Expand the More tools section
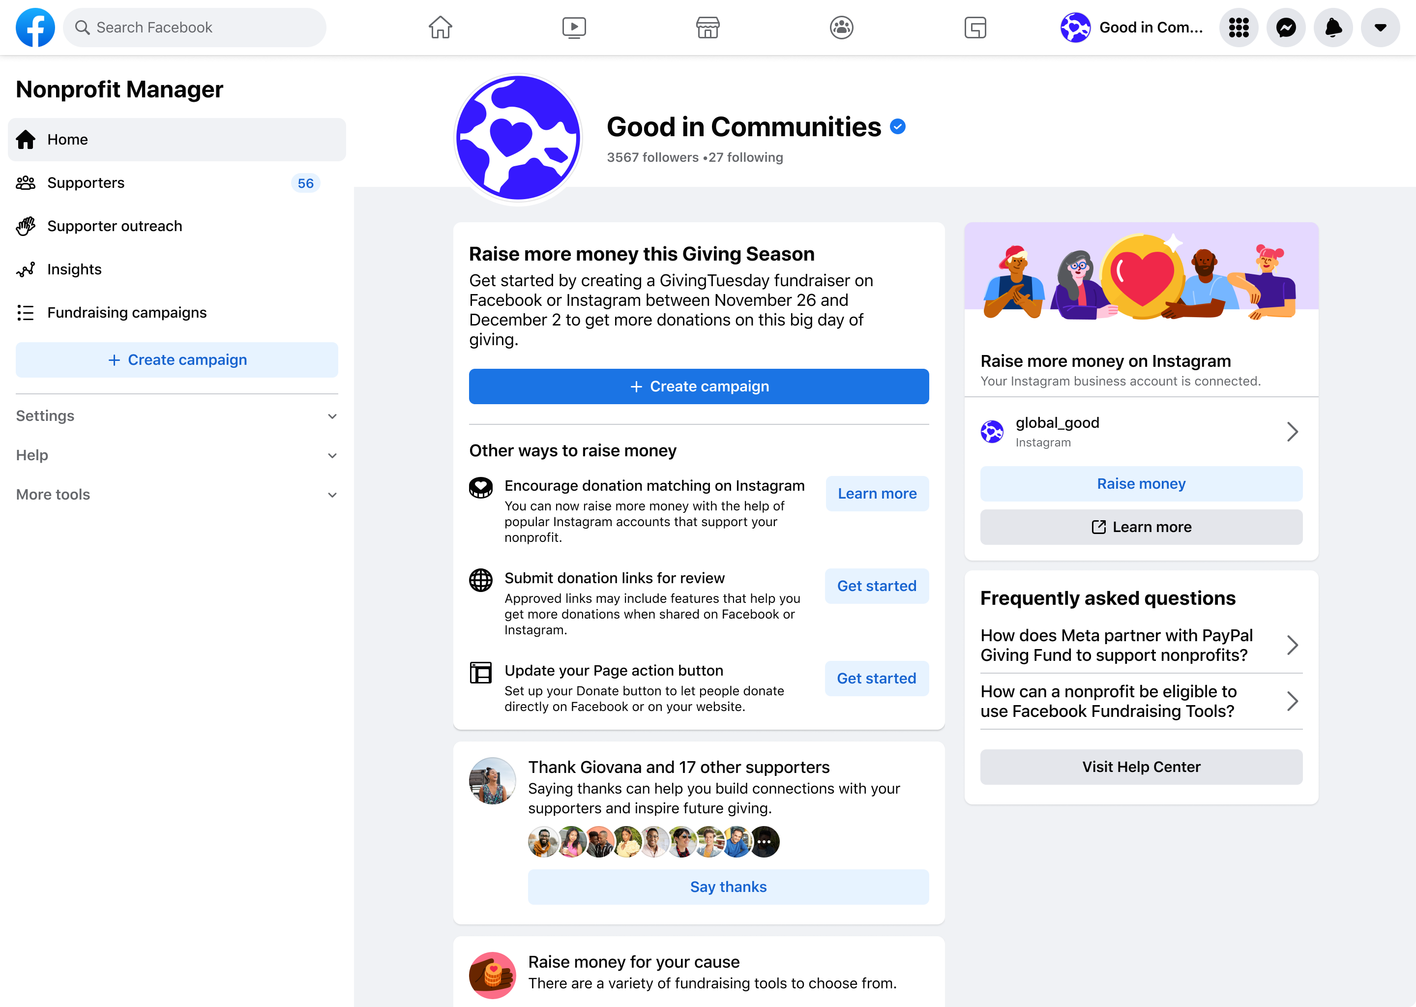1416x1007 pixels. pyautogui.click(x=177, y=495)
